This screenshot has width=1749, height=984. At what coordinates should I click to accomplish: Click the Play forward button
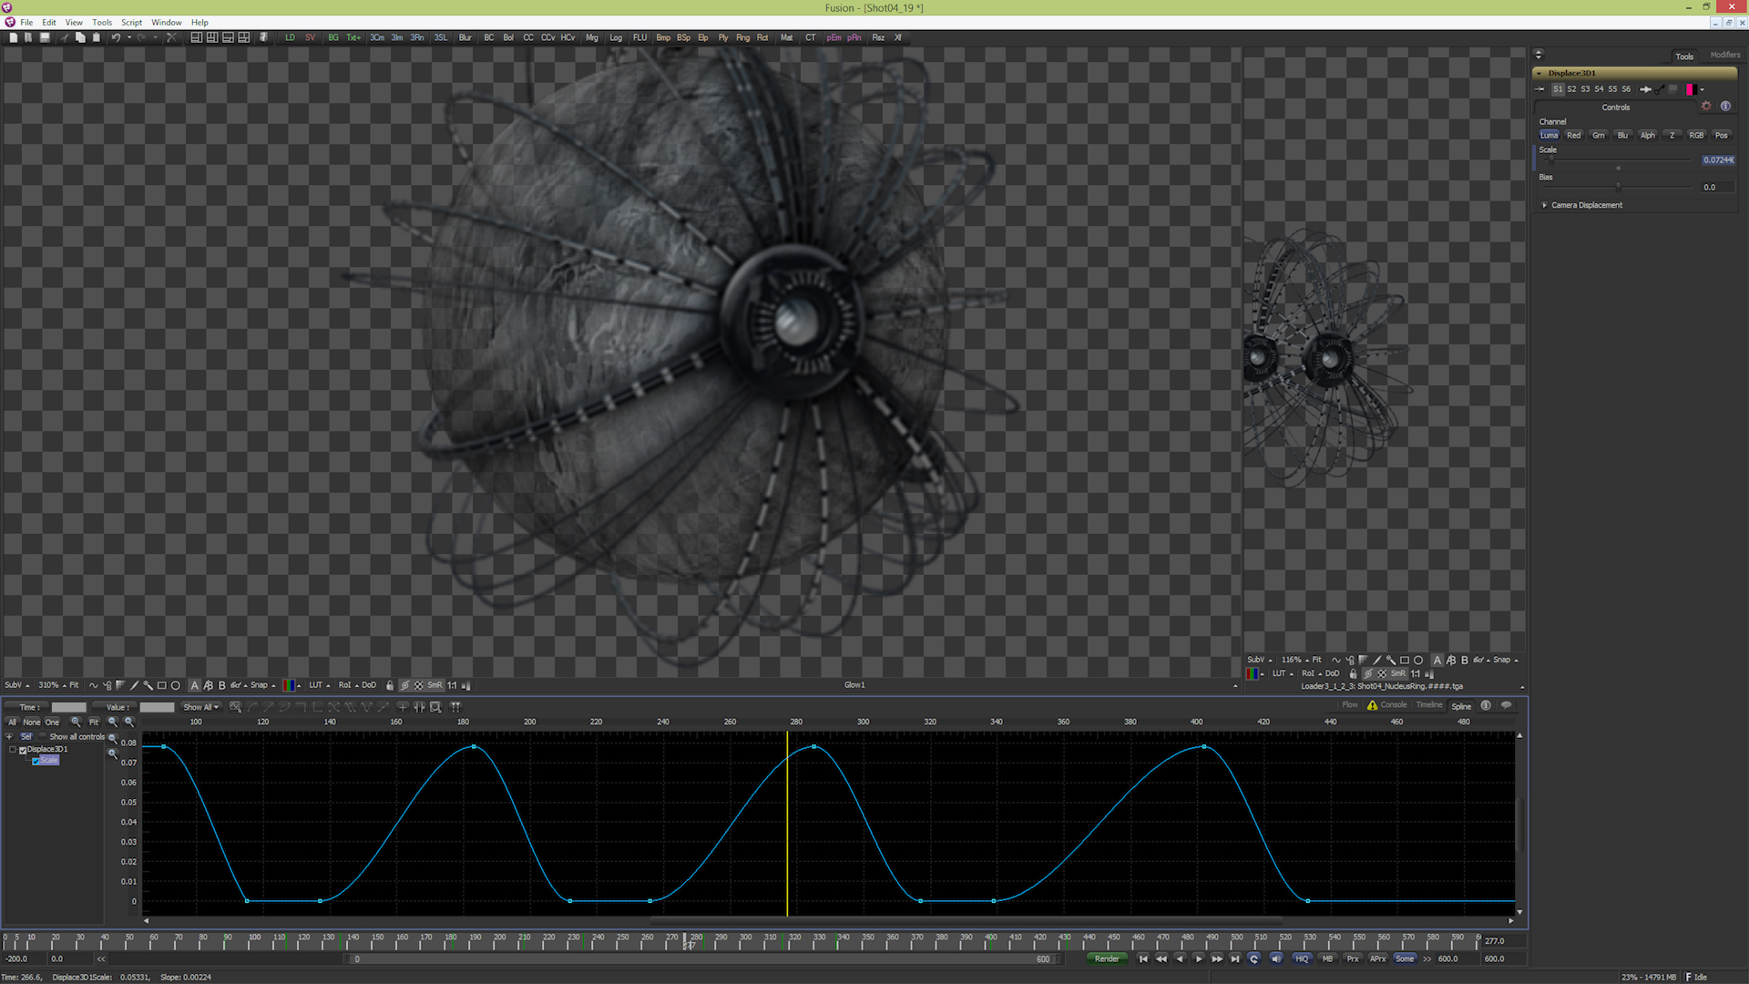[1198, 958]
